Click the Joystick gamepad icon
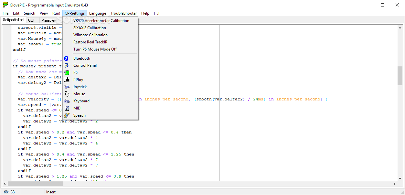Image resolution: width=405 pixels, height=195 pixels. [x=67, y=87]
